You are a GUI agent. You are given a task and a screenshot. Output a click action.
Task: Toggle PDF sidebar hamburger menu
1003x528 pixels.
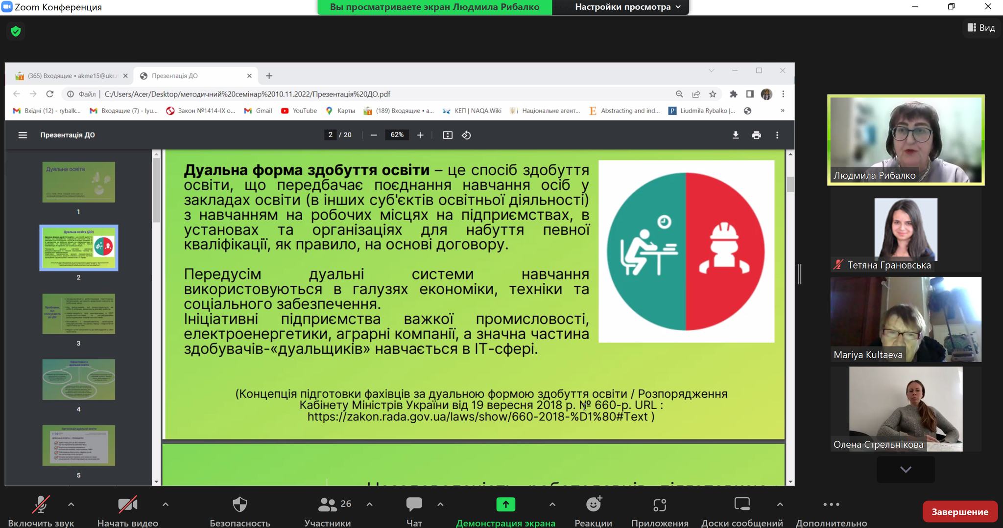[x=23, y=135]
